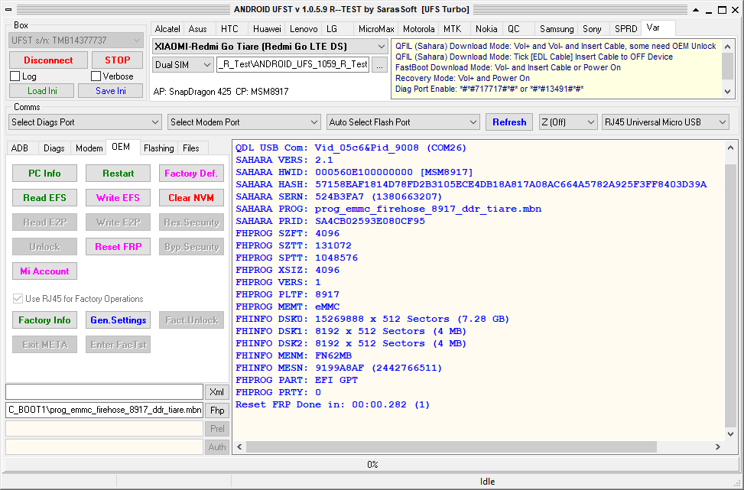Screen dimensions: 744x490
Task: Click the log horizontal scrollbar thumb
Action: point(451,447)
